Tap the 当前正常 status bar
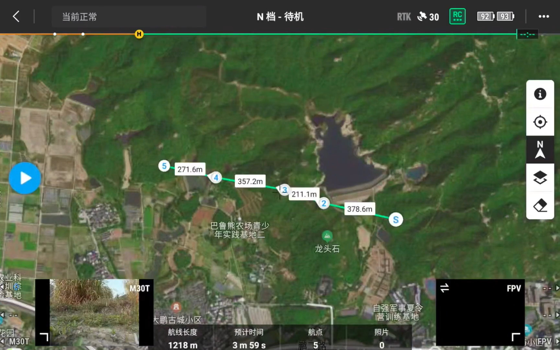Image resolution: width=560 pixels, height=350 pixels. pos(129,17)
